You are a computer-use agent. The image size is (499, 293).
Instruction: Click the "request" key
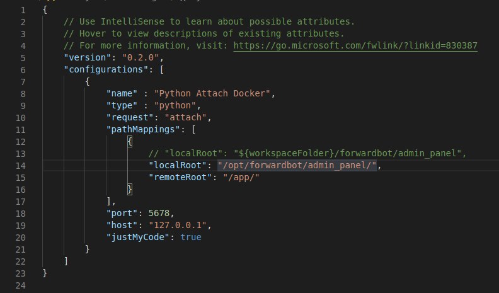tap(130, 118)
